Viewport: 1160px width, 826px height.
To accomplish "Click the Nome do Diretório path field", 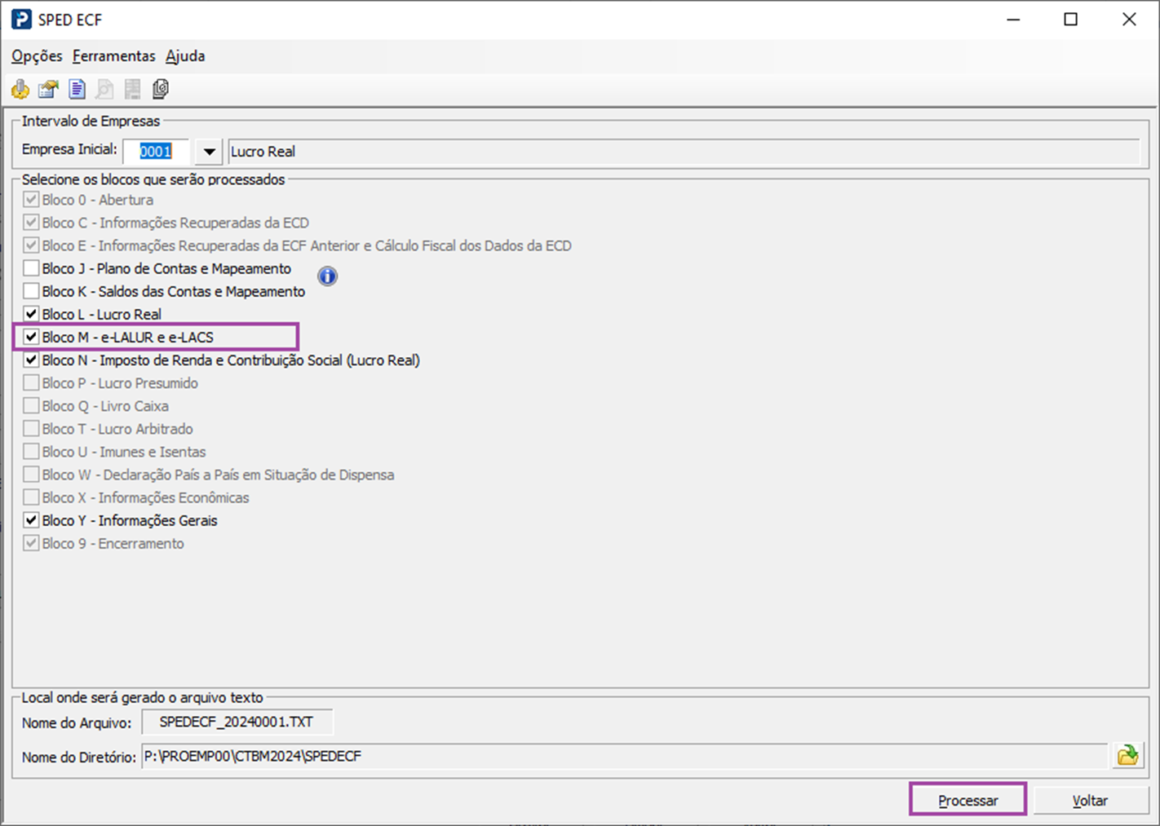I will 625,756.
